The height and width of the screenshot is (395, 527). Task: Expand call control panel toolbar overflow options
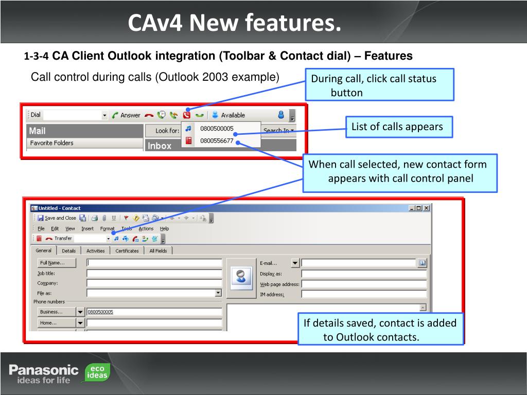[163, 239]
